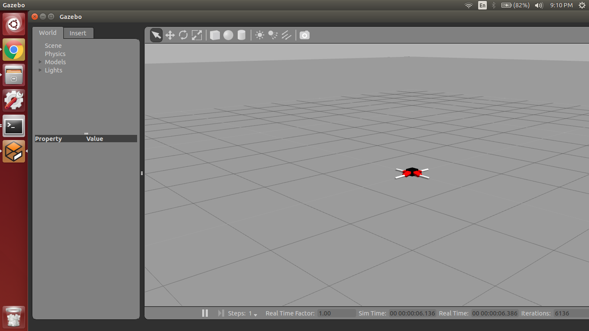This screenshot has width=589, height=331.
Task: Open System Settings from the dock
Action: click(14, 100)
